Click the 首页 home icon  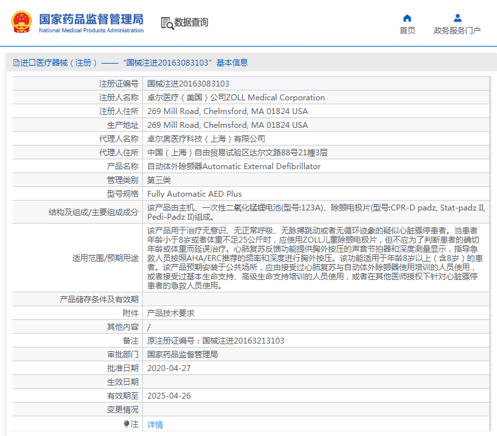407,18
